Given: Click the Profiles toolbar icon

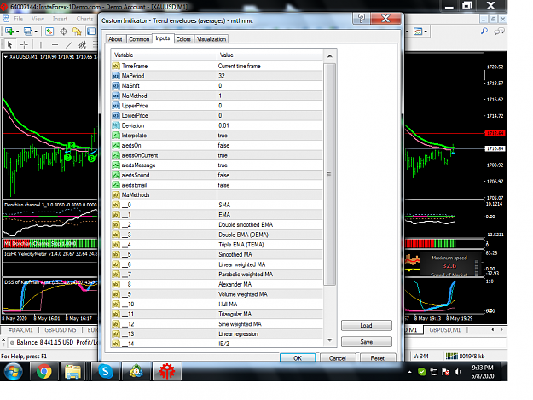Looking at the screenshot, I should [28, 32].
